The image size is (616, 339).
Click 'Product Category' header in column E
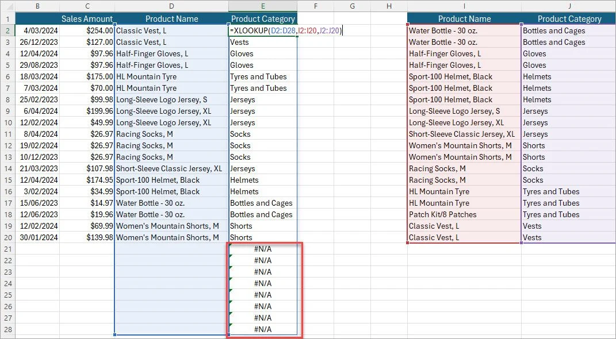263,19
